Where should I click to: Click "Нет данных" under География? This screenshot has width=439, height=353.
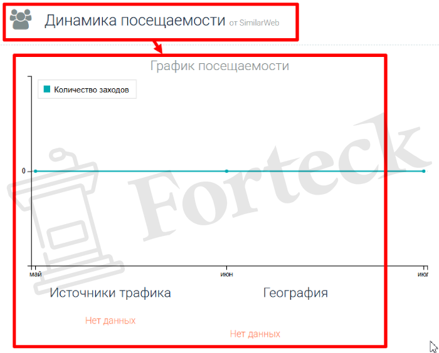(255, 334)
